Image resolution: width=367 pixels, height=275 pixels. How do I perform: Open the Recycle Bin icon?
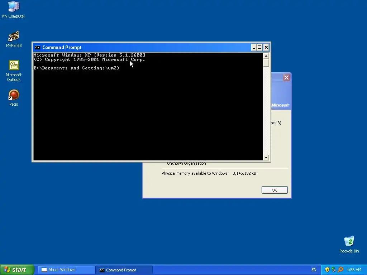click(349, 244)
